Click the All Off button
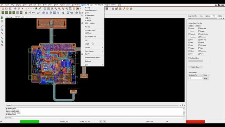The width and height of the screenshot is (225, 127). pos(198,26)
